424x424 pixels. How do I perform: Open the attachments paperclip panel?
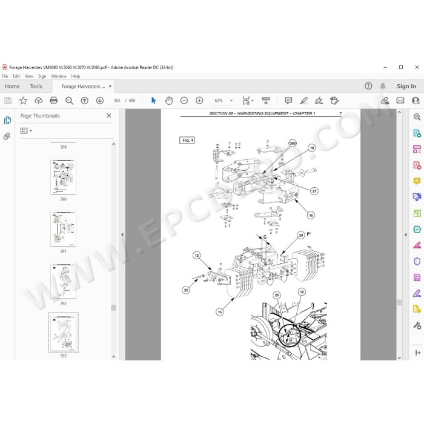(7, 136)
